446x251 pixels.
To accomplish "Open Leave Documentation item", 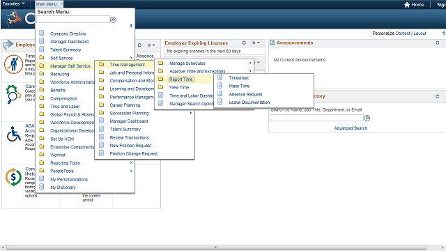I will 249,102.
